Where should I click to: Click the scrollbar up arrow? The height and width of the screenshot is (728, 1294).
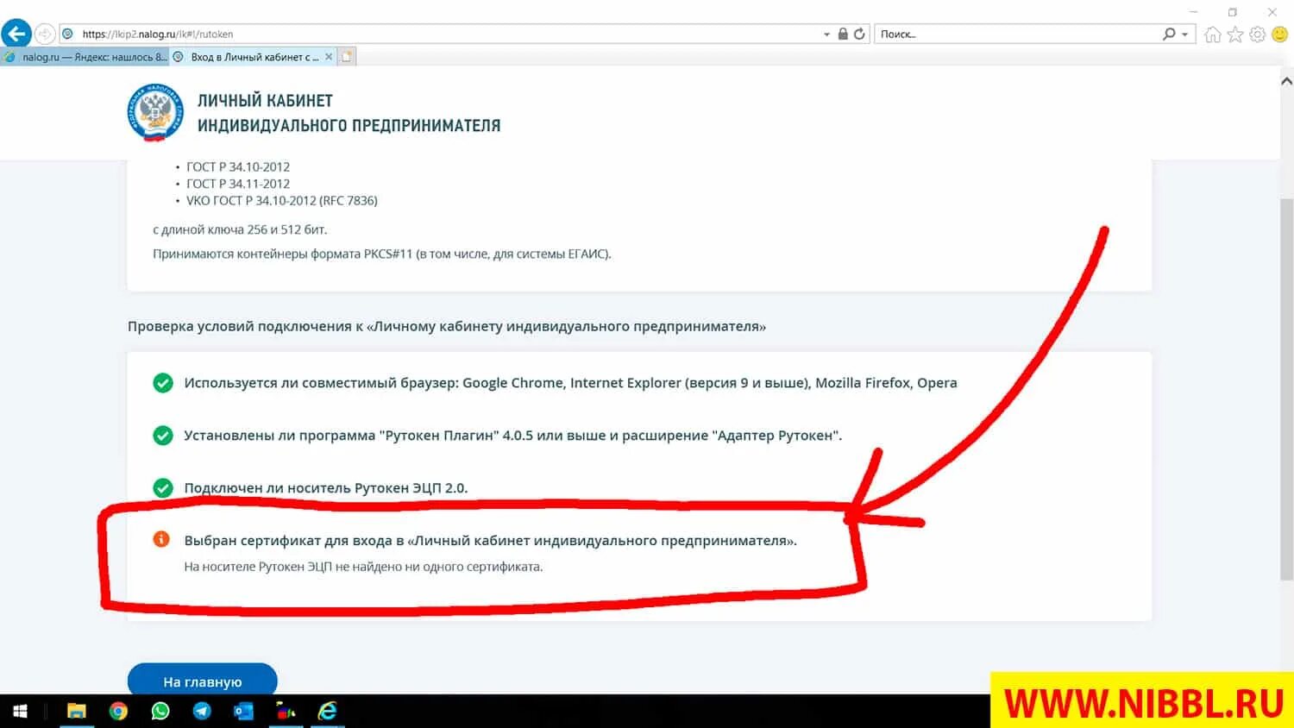pyautogui.click(x=1286, y=81)
